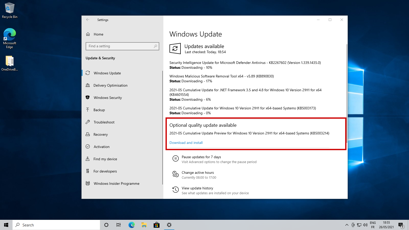Image resolution: width=409 pixels, height=230 pixels.
Task: Open the Activation page
Action: (122, 147)
